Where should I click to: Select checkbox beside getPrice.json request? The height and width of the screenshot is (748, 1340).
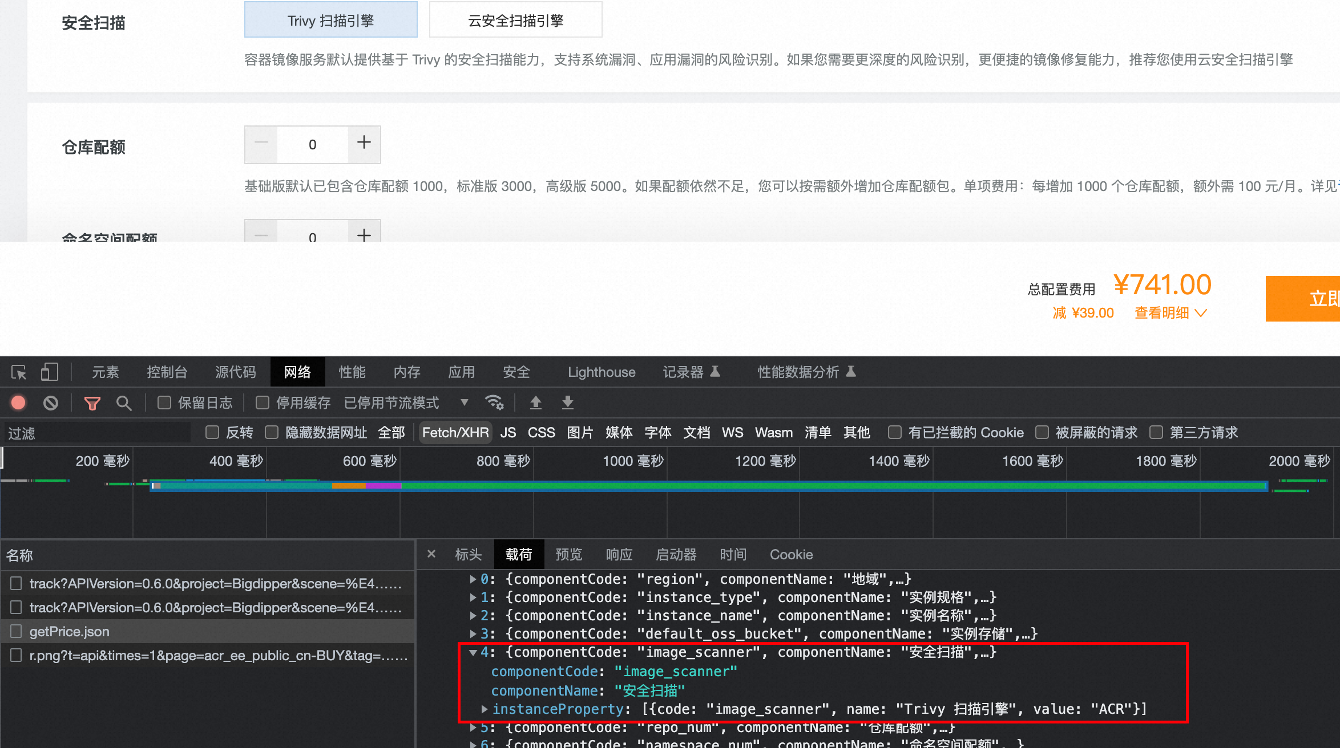click(x=16, y=631)
